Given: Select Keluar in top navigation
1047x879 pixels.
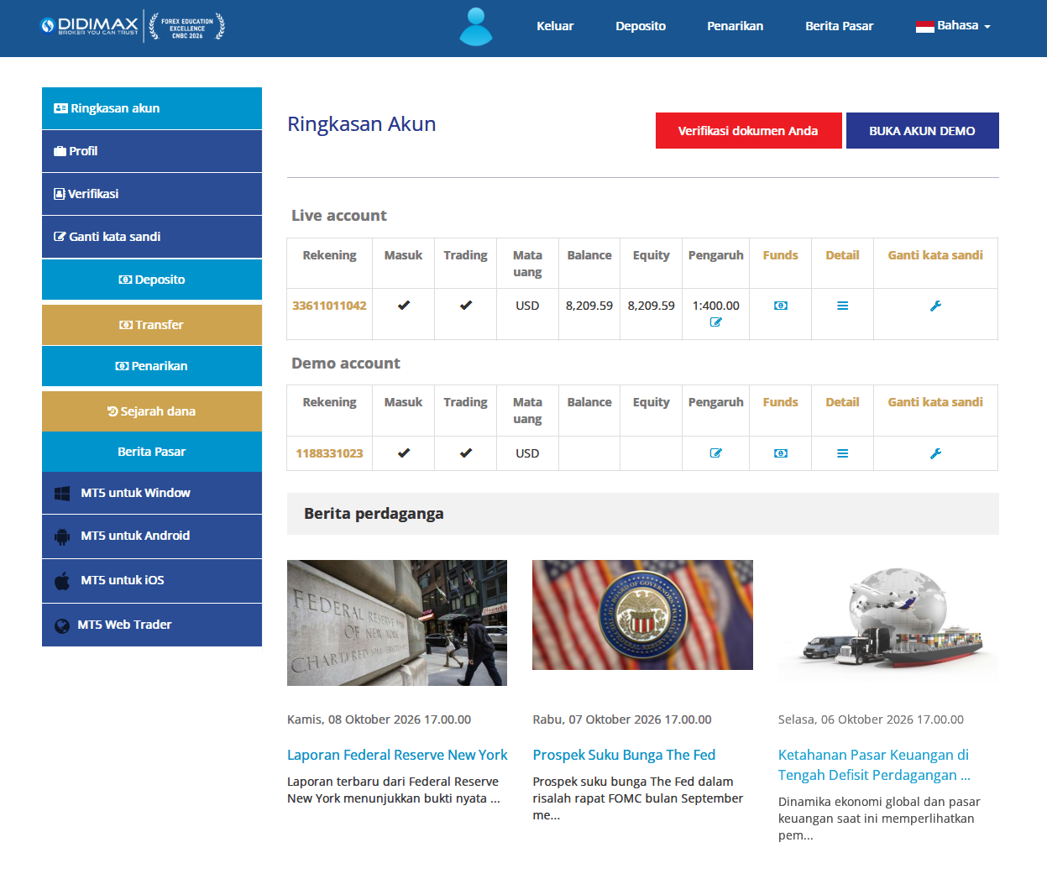Looking at the screenshot, I should point(555,26).
